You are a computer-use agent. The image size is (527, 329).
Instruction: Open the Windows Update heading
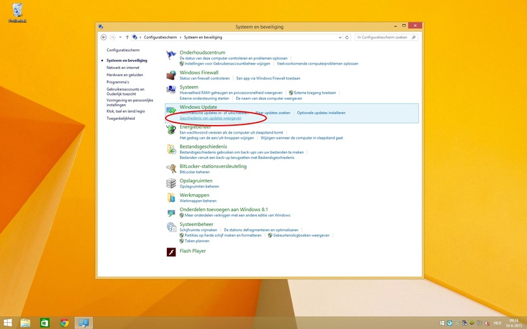(198, 107)
